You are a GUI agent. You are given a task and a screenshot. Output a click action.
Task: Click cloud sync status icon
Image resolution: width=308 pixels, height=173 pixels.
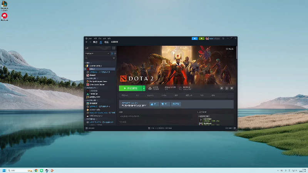[x=150, y=88]
